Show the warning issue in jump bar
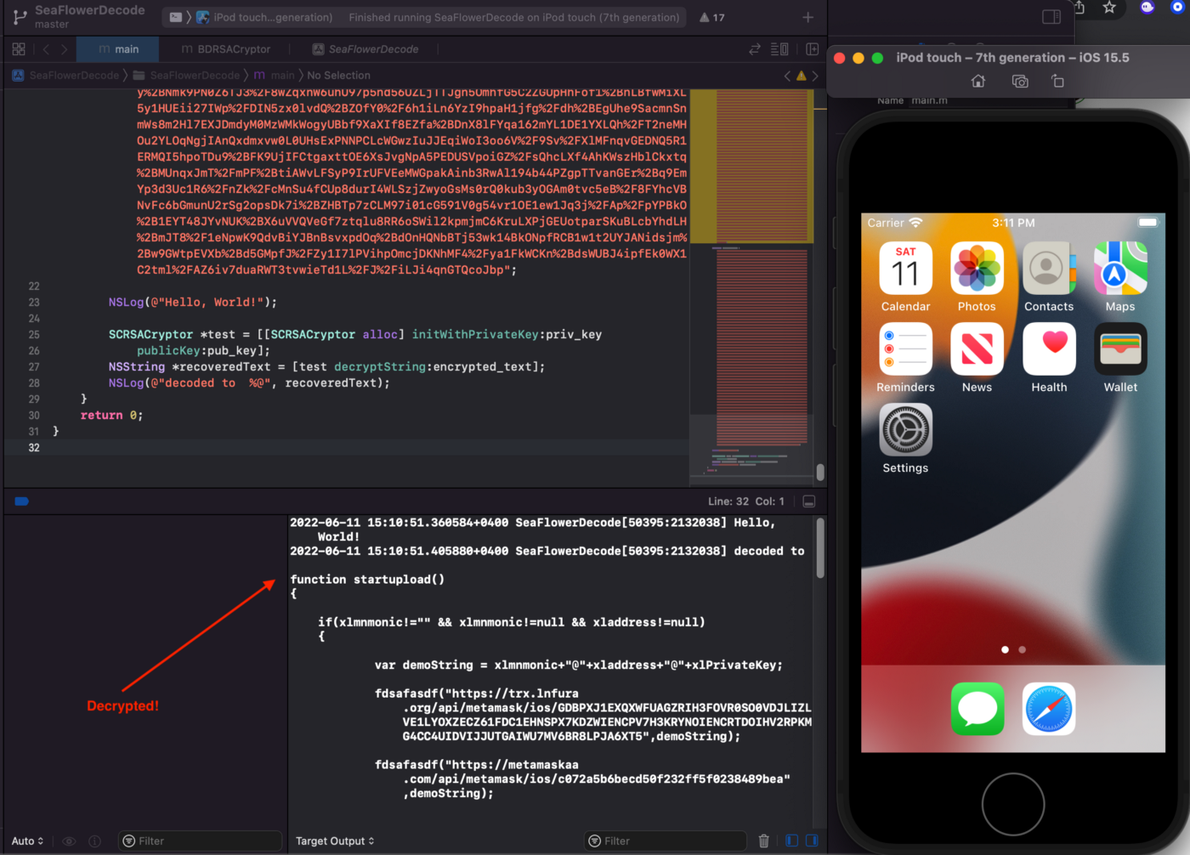1190x855 pixels. pos(801,76)
